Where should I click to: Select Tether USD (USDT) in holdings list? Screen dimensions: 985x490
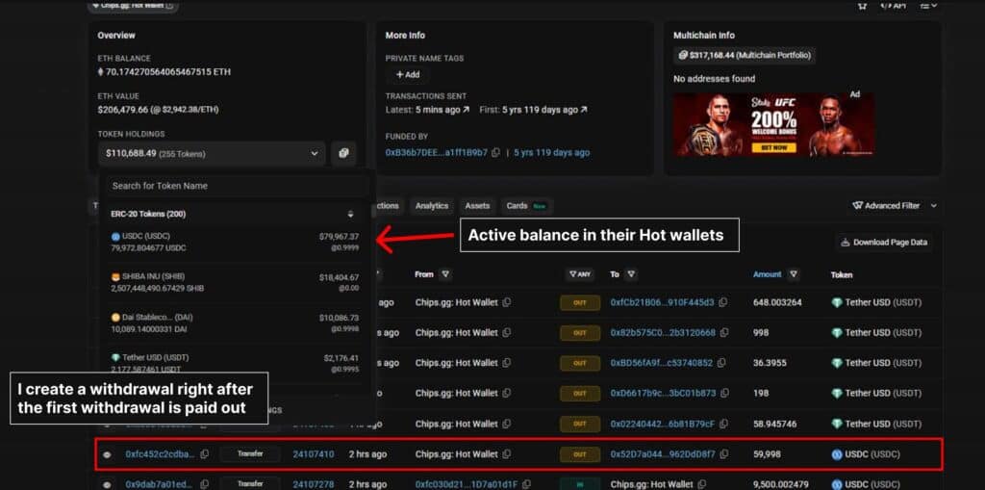(x=235, y=363)
